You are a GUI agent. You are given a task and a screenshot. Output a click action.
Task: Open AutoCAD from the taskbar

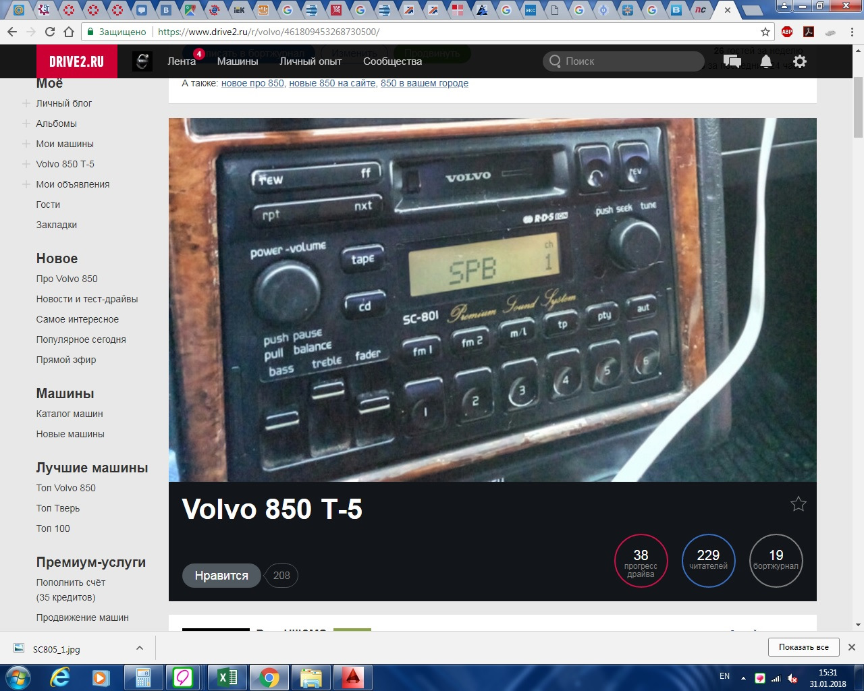point(353,677)
